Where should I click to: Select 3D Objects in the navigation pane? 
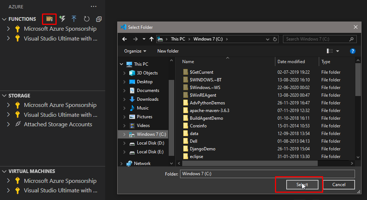pyautogui.click(x=147, y=73)
